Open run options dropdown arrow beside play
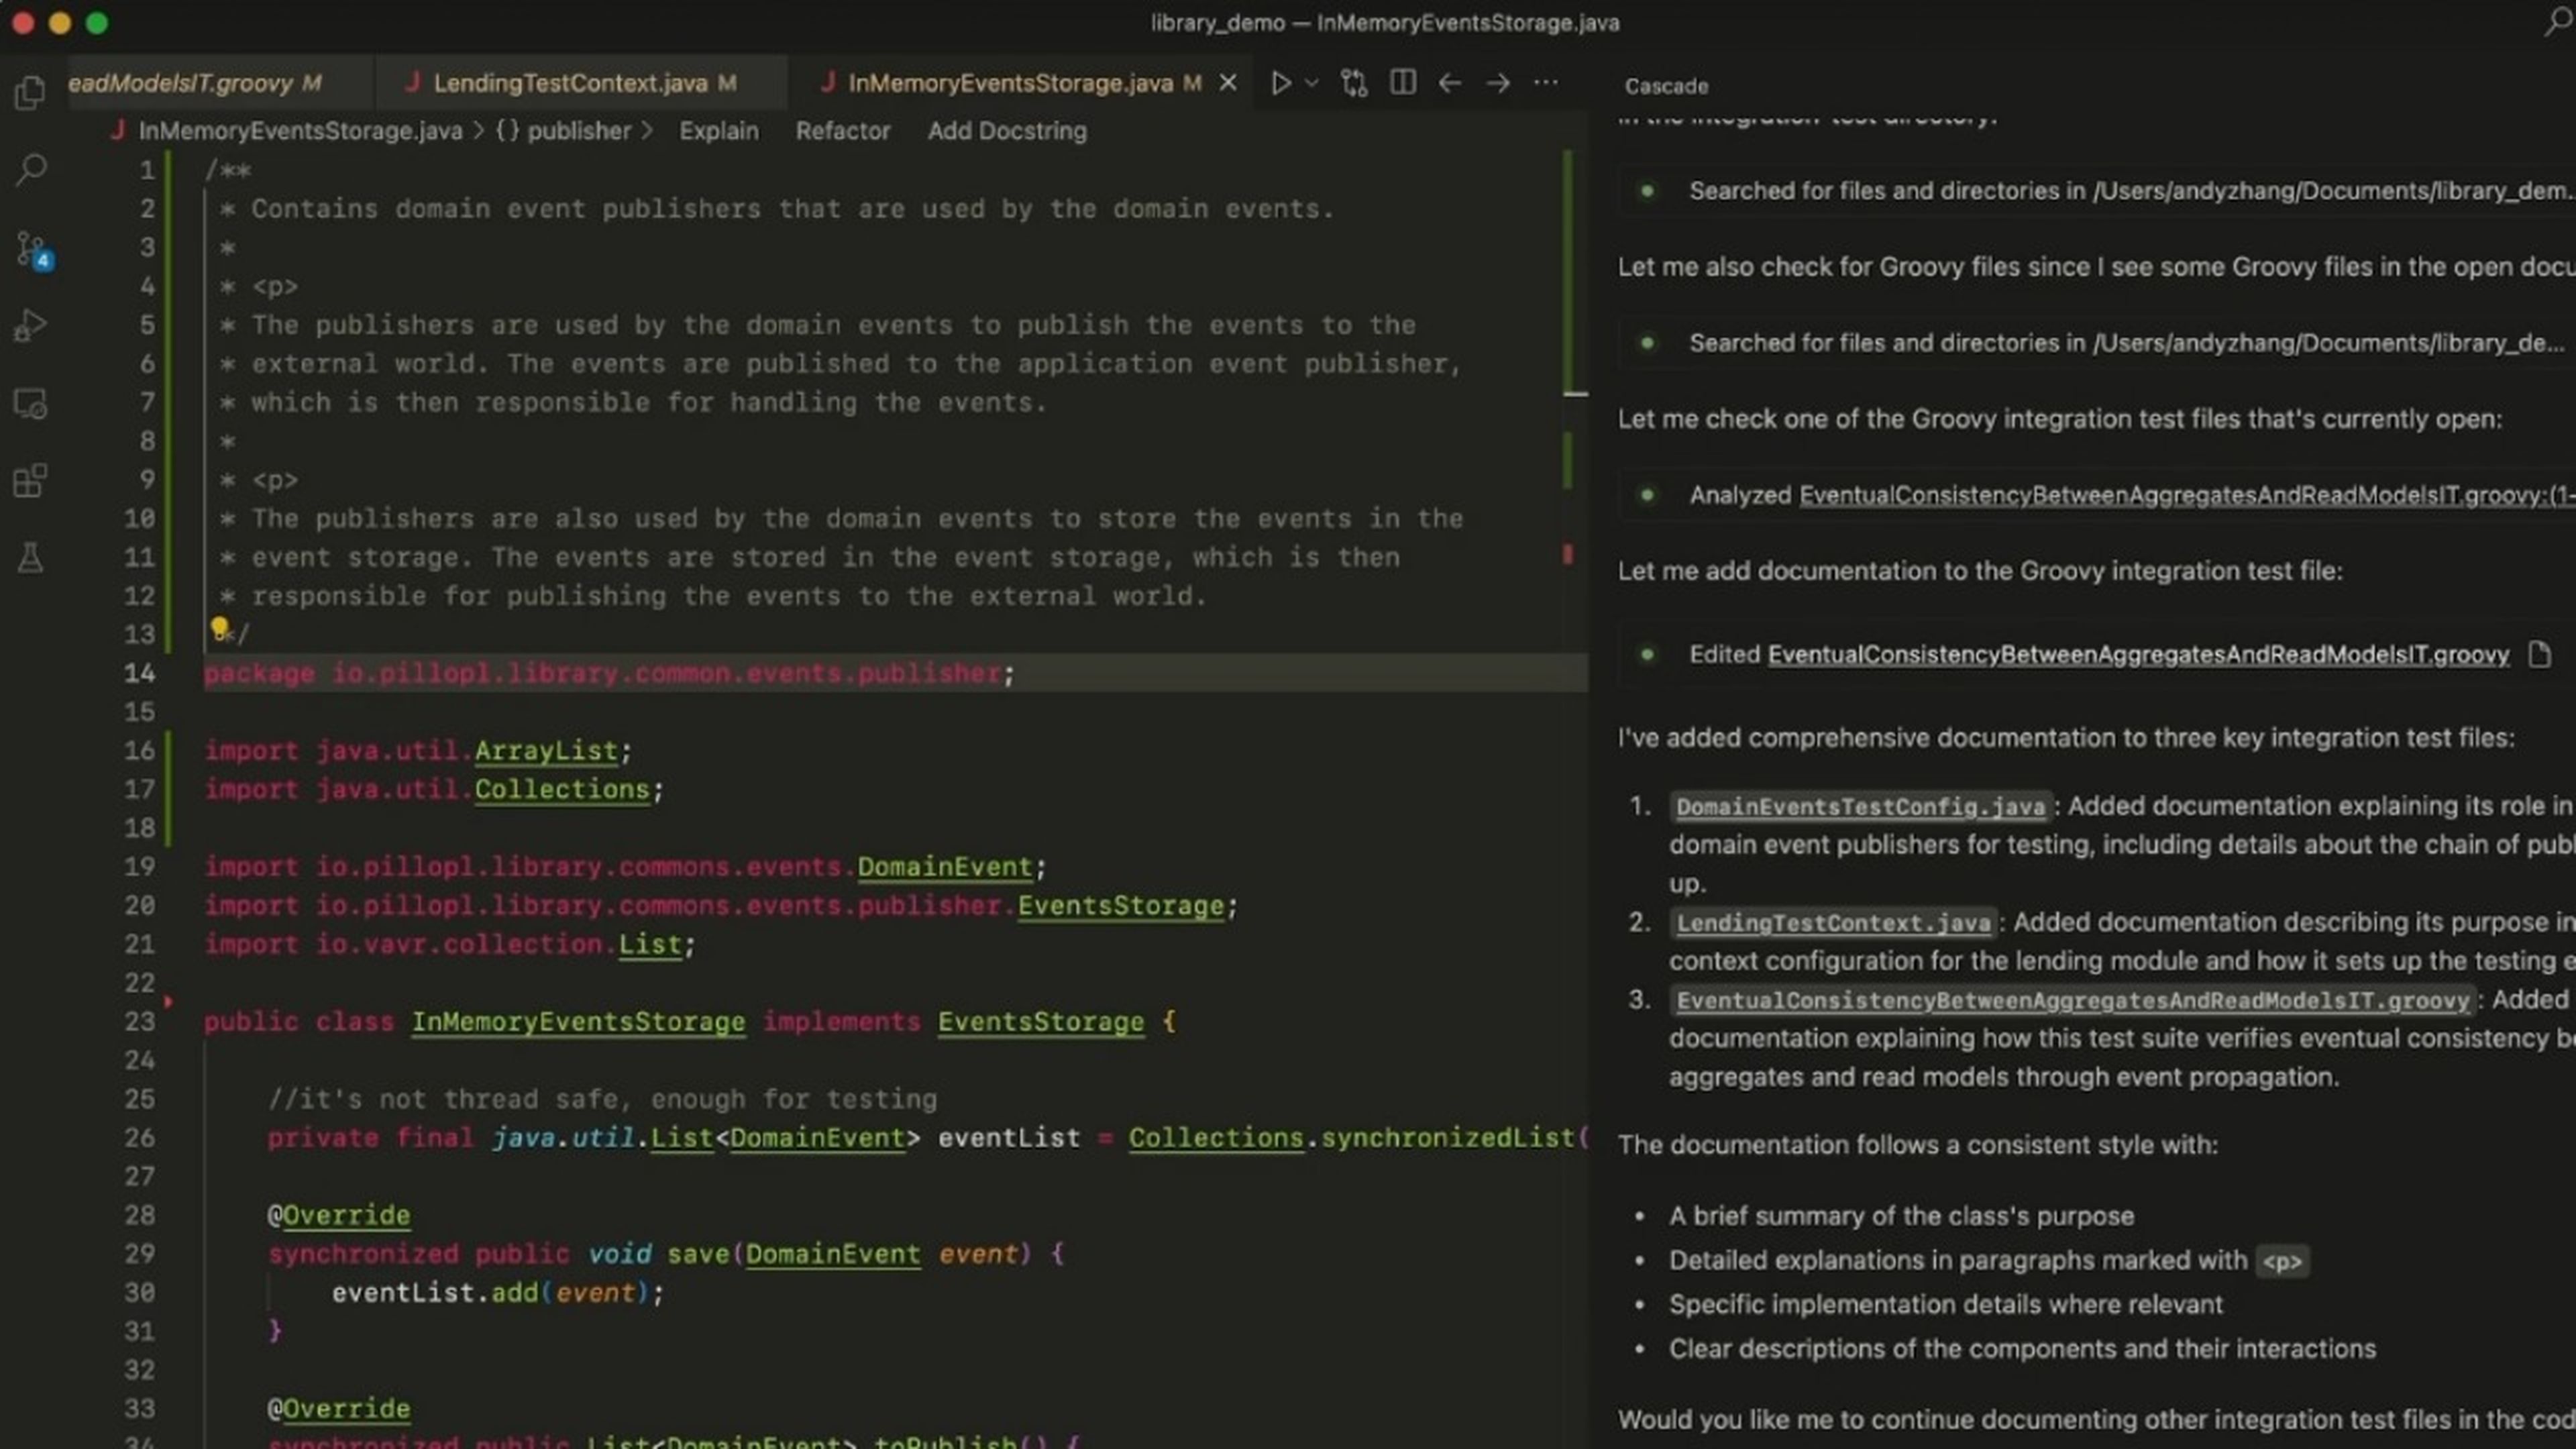2576x1449 pixels. [x=1312, y=83]
